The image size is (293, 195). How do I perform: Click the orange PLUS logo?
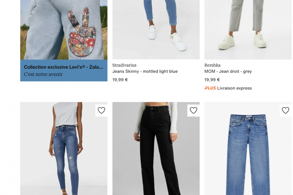click(210, 88)
